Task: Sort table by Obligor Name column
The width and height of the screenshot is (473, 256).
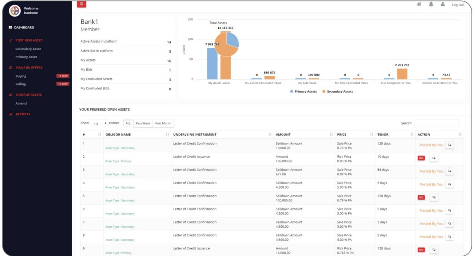Action: tap(137, 134)
